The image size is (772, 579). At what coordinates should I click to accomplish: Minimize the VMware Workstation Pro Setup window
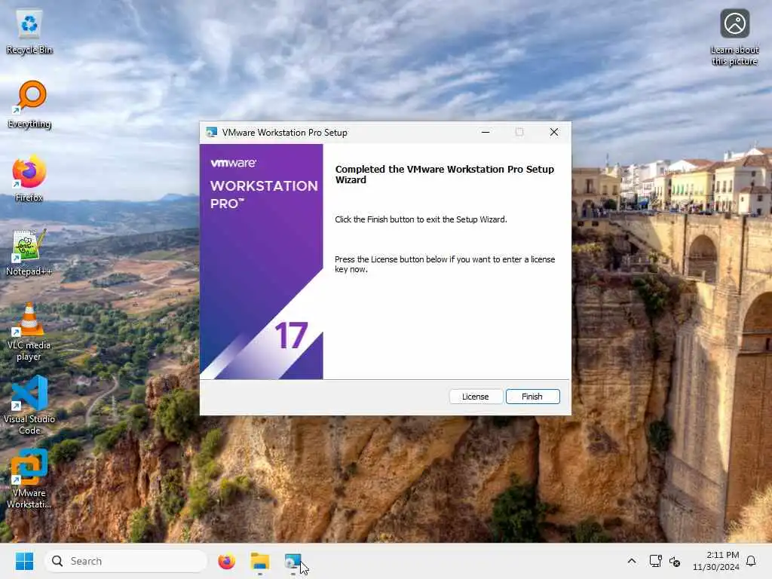[486, 132]
